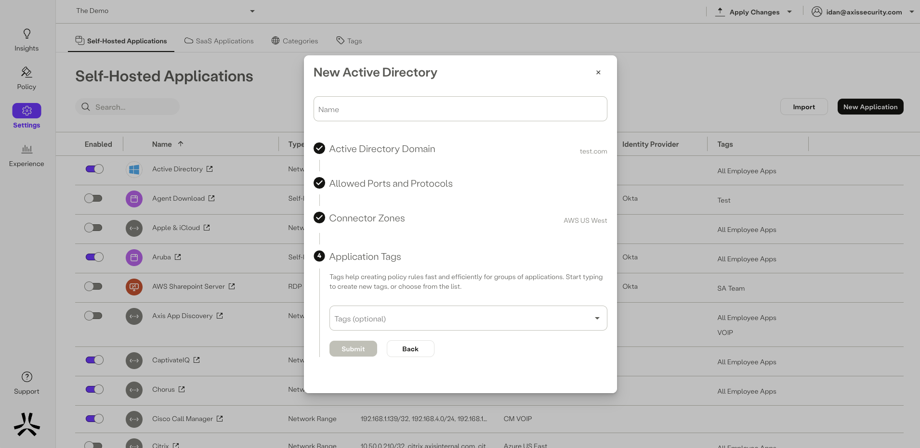
Task: Expand the Allowed Ports and Protocols step
Action: click(x=391, y=183)
